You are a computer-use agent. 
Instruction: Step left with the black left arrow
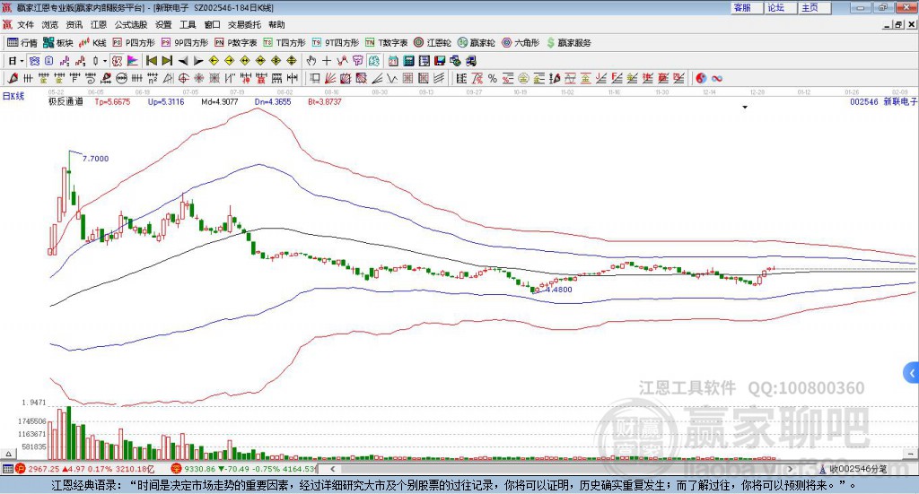coord(183,61)
